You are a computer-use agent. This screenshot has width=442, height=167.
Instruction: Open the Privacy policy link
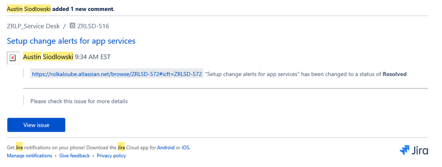tap(111, 156)
